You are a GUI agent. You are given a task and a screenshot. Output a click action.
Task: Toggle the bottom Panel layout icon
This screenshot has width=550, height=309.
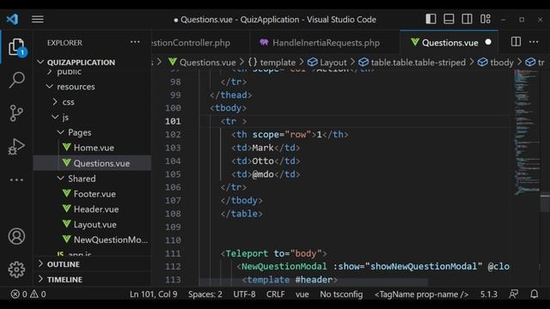449,19
